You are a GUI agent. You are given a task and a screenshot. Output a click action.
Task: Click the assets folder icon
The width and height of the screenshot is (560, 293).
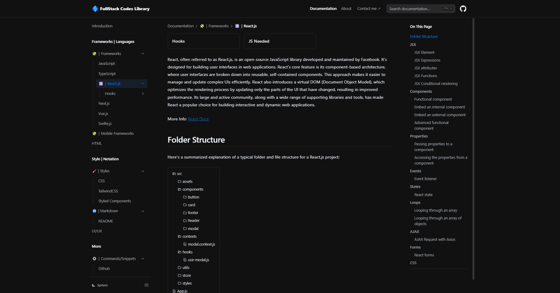click(179, 182)
